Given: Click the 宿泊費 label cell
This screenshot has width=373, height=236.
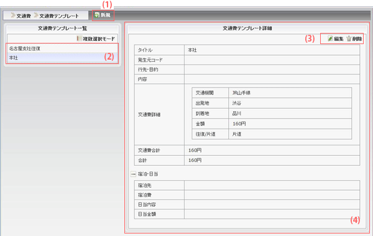Looking at the screenshot, I should pos(159,195).
